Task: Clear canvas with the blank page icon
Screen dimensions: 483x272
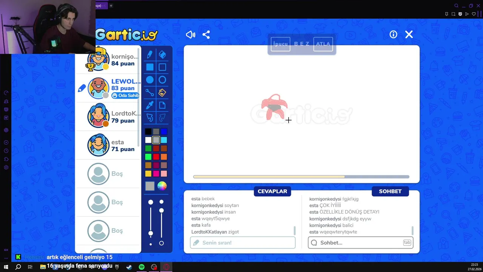Action: point(162,105)
